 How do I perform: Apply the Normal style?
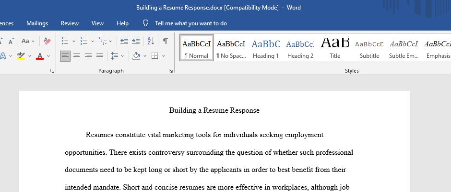[x=197, y=48]
